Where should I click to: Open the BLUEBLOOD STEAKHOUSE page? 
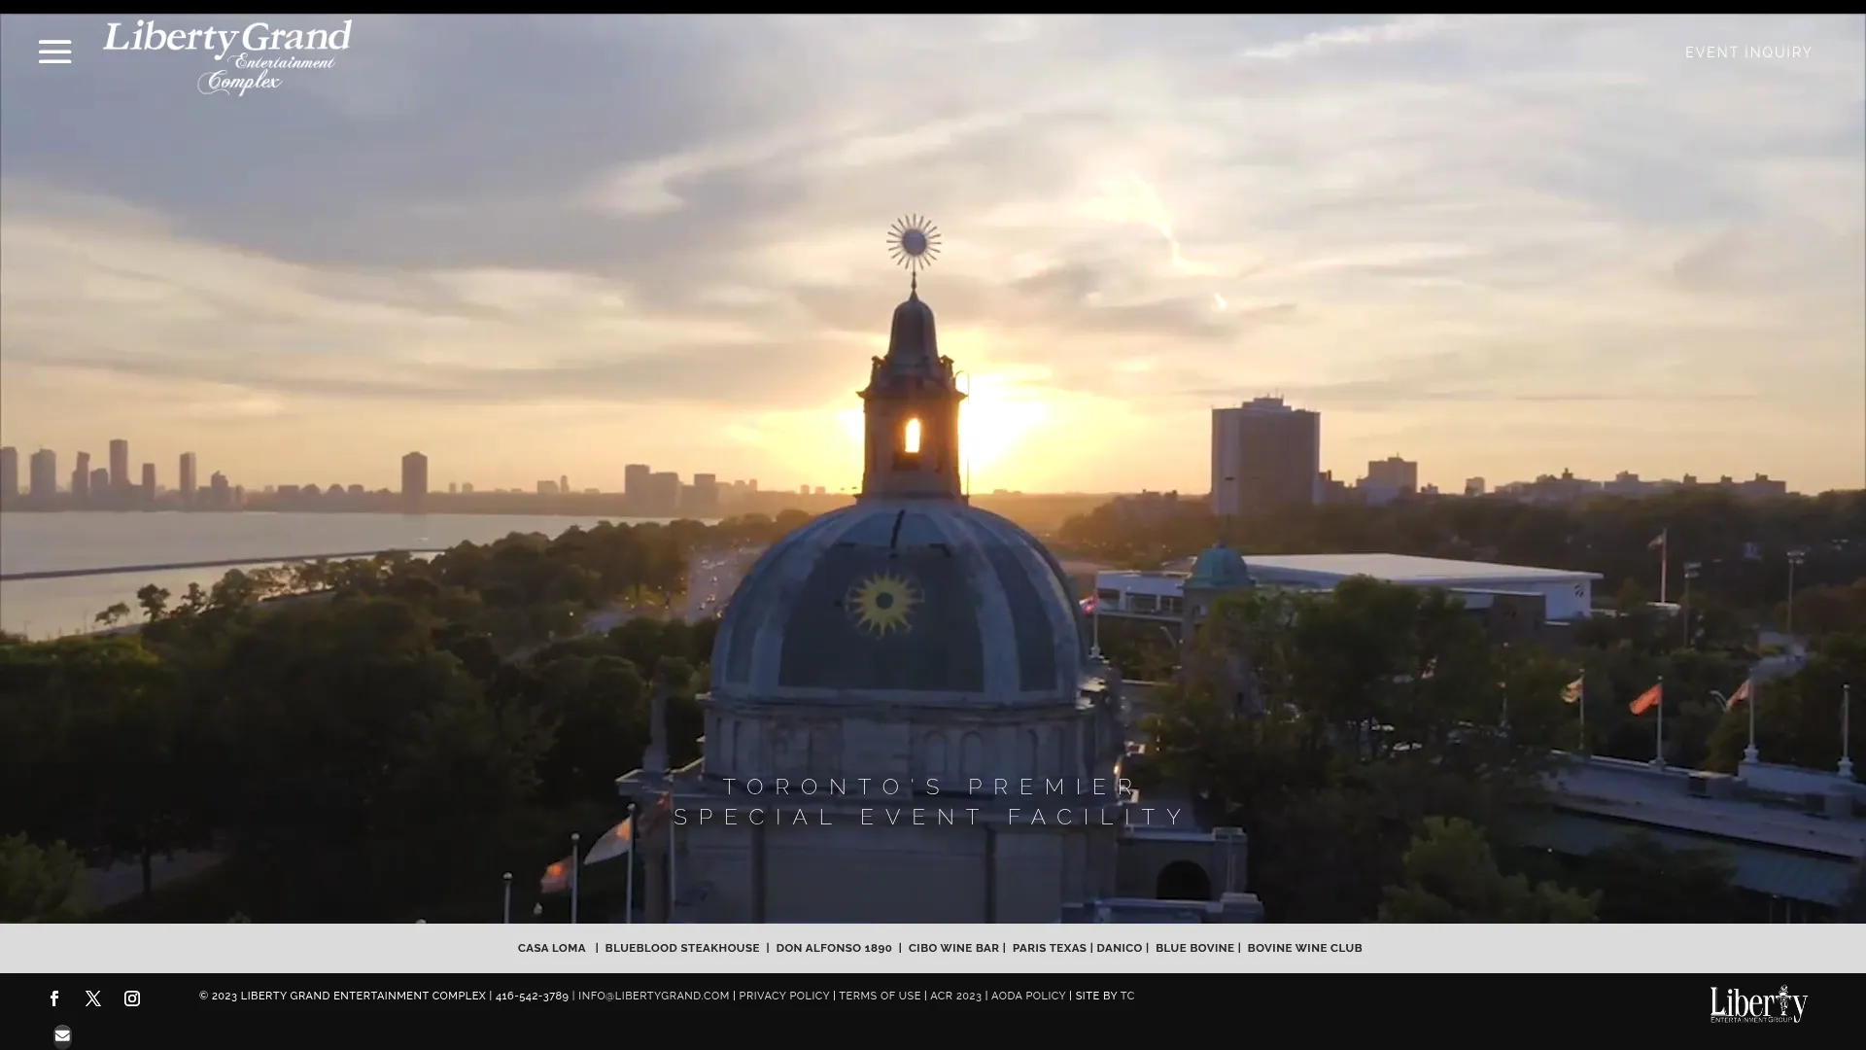[x=681, y=948]
